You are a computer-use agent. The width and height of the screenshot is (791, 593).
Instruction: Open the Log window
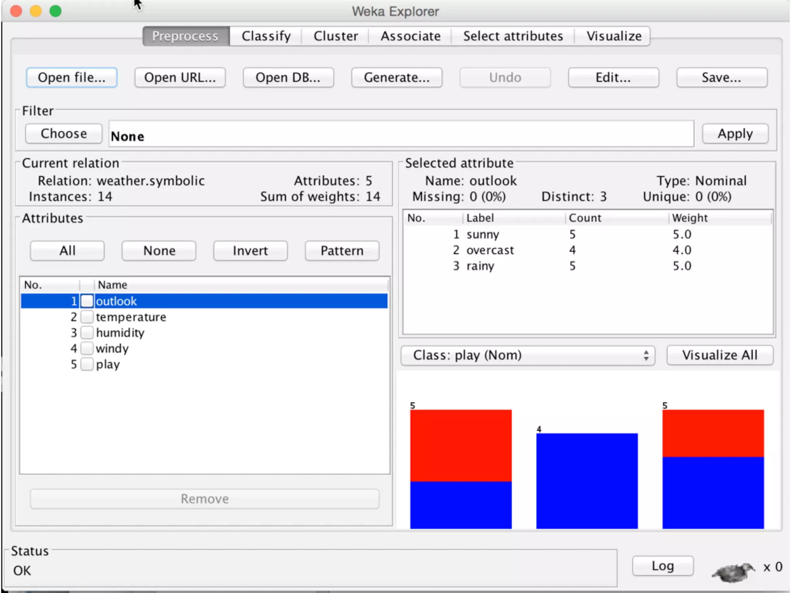pyautogui.click(x=662, y=566)
